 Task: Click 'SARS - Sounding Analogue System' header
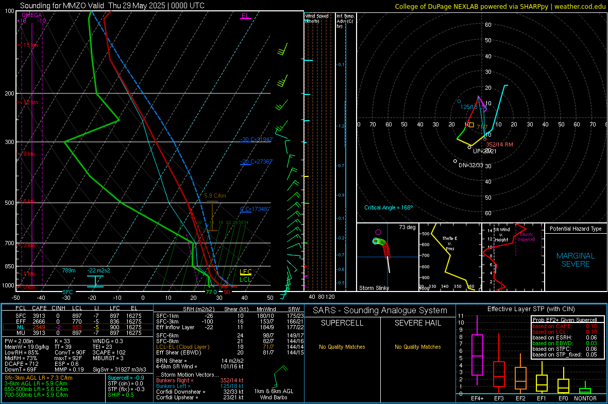pos(380,311)
